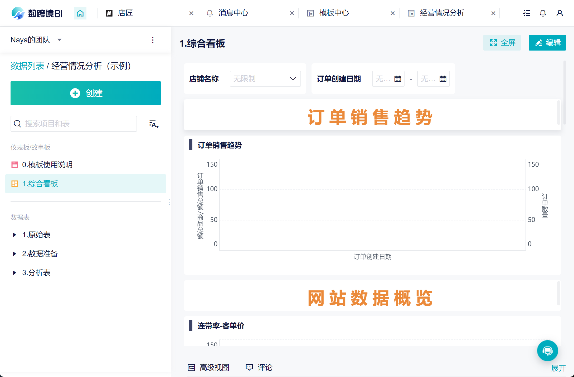The height and width of the screenshot is (377, 574).
Task: Click the 创建 button
Action: pyautogui.click(x=86, y=93)
